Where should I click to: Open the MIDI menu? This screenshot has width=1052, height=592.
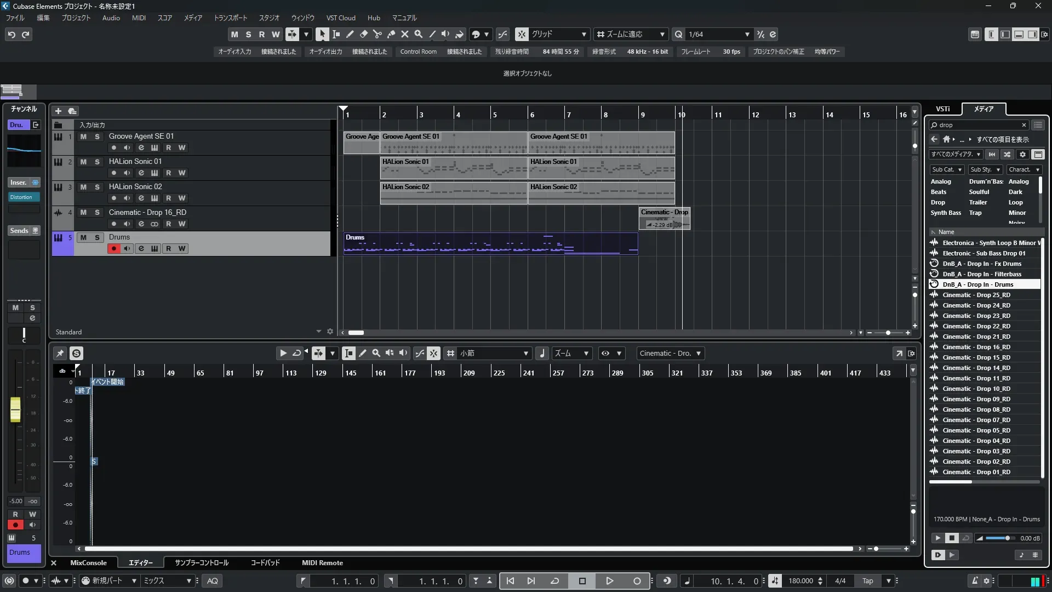click(139, 18)
